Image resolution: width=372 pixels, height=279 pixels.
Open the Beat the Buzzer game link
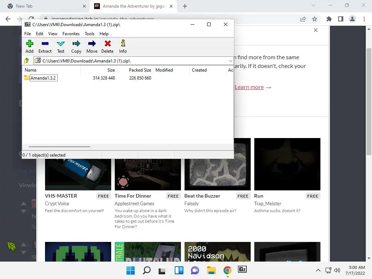pos(202,196)
